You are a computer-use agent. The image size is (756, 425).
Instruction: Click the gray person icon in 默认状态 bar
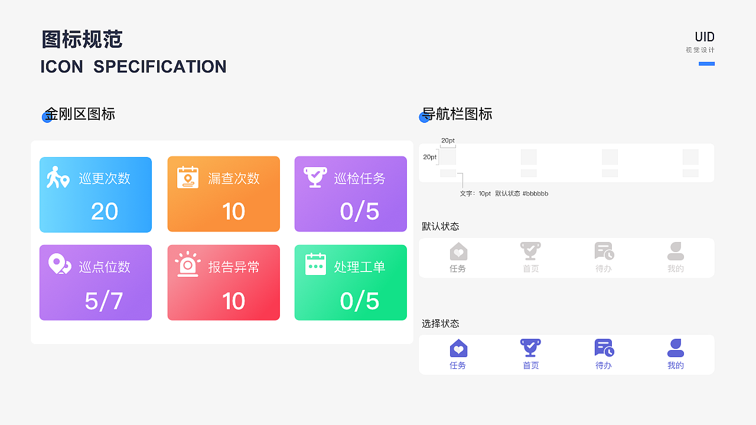676,251
